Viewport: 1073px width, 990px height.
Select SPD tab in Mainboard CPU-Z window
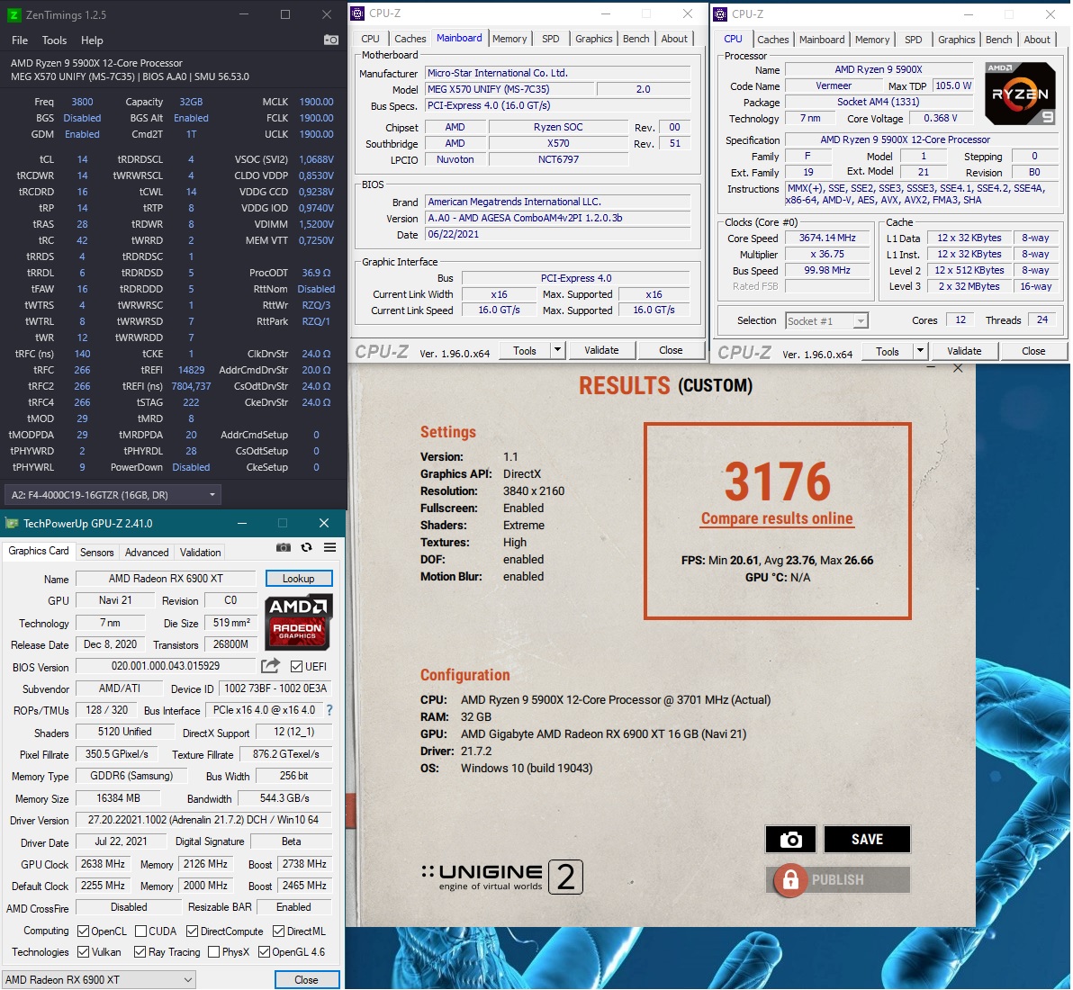550,39
